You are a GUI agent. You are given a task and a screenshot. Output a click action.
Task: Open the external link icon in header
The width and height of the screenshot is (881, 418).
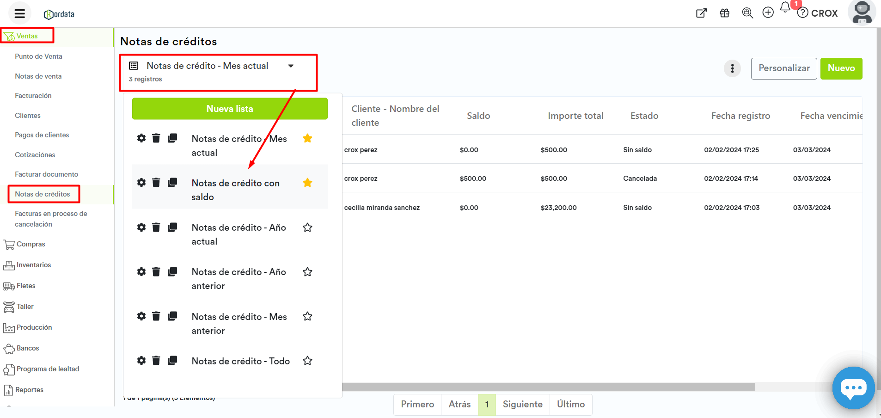point(701,13)
